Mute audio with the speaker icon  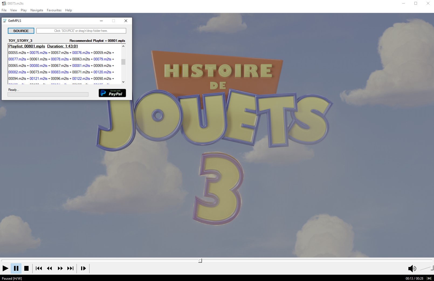412,268
